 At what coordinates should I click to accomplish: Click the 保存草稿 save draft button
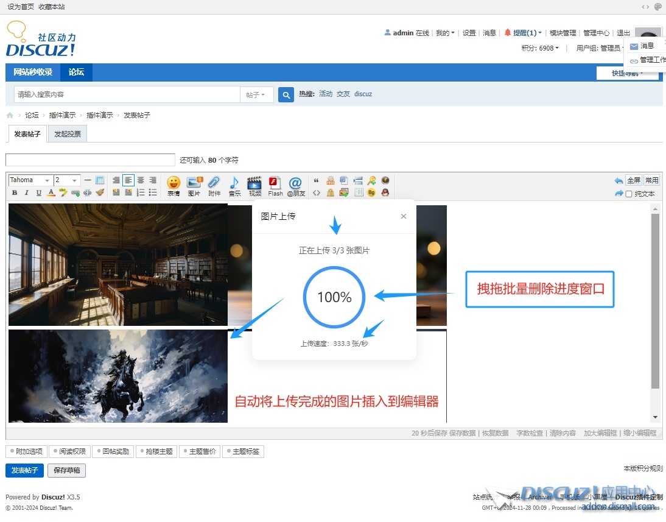67,471
